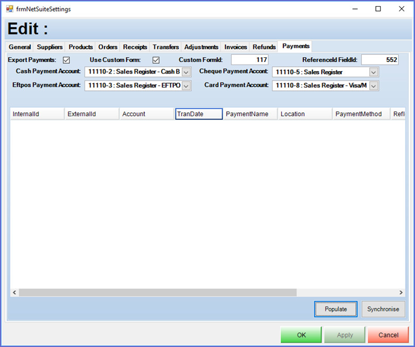The image size is (415, 347).
Task: Confirm with the green OK button
Action: coord(301,335)
